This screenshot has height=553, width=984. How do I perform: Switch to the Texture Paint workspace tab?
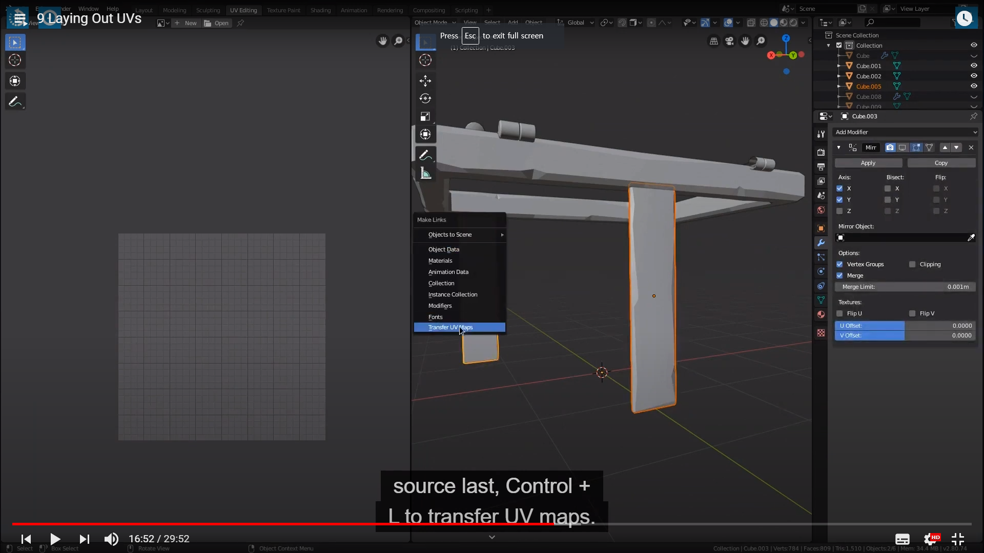[283, 10]
